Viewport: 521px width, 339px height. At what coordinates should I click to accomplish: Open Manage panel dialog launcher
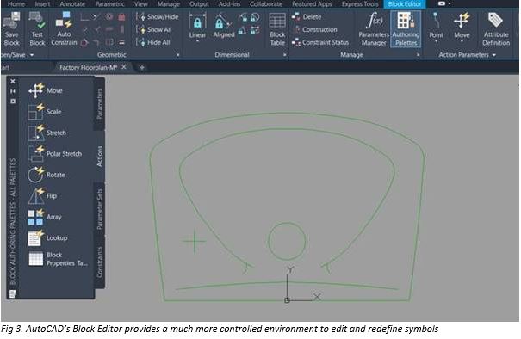[418, 55]
